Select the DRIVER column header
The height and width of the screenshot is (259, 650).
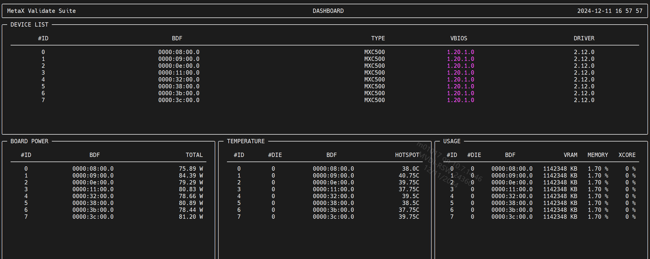584,38
